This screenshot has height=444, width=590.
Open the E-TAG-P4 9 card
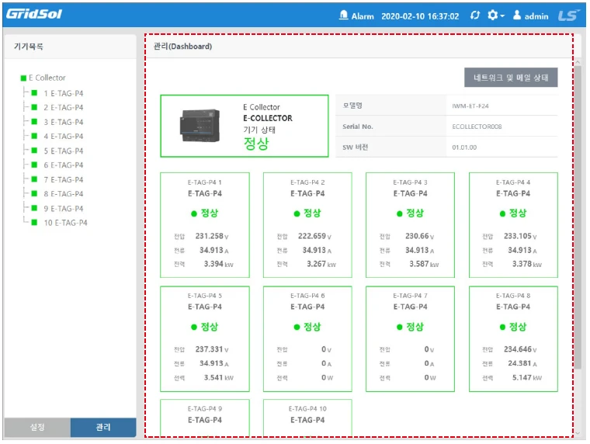tap(205, 418)
